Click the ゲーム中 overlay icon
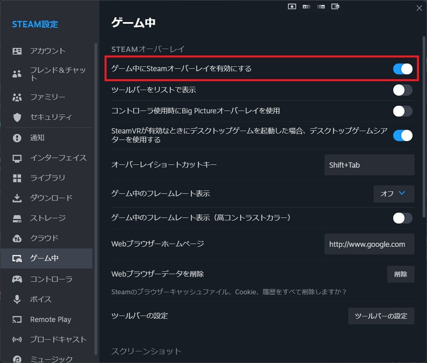The height and width of the screenshot is (363, 427). point(17,258)
